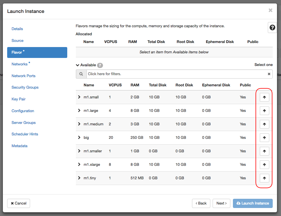This screenshot has width=281, height=216.
Task: Allocate the m1.medium flavor with up arrow
Action: click(264, 124)
